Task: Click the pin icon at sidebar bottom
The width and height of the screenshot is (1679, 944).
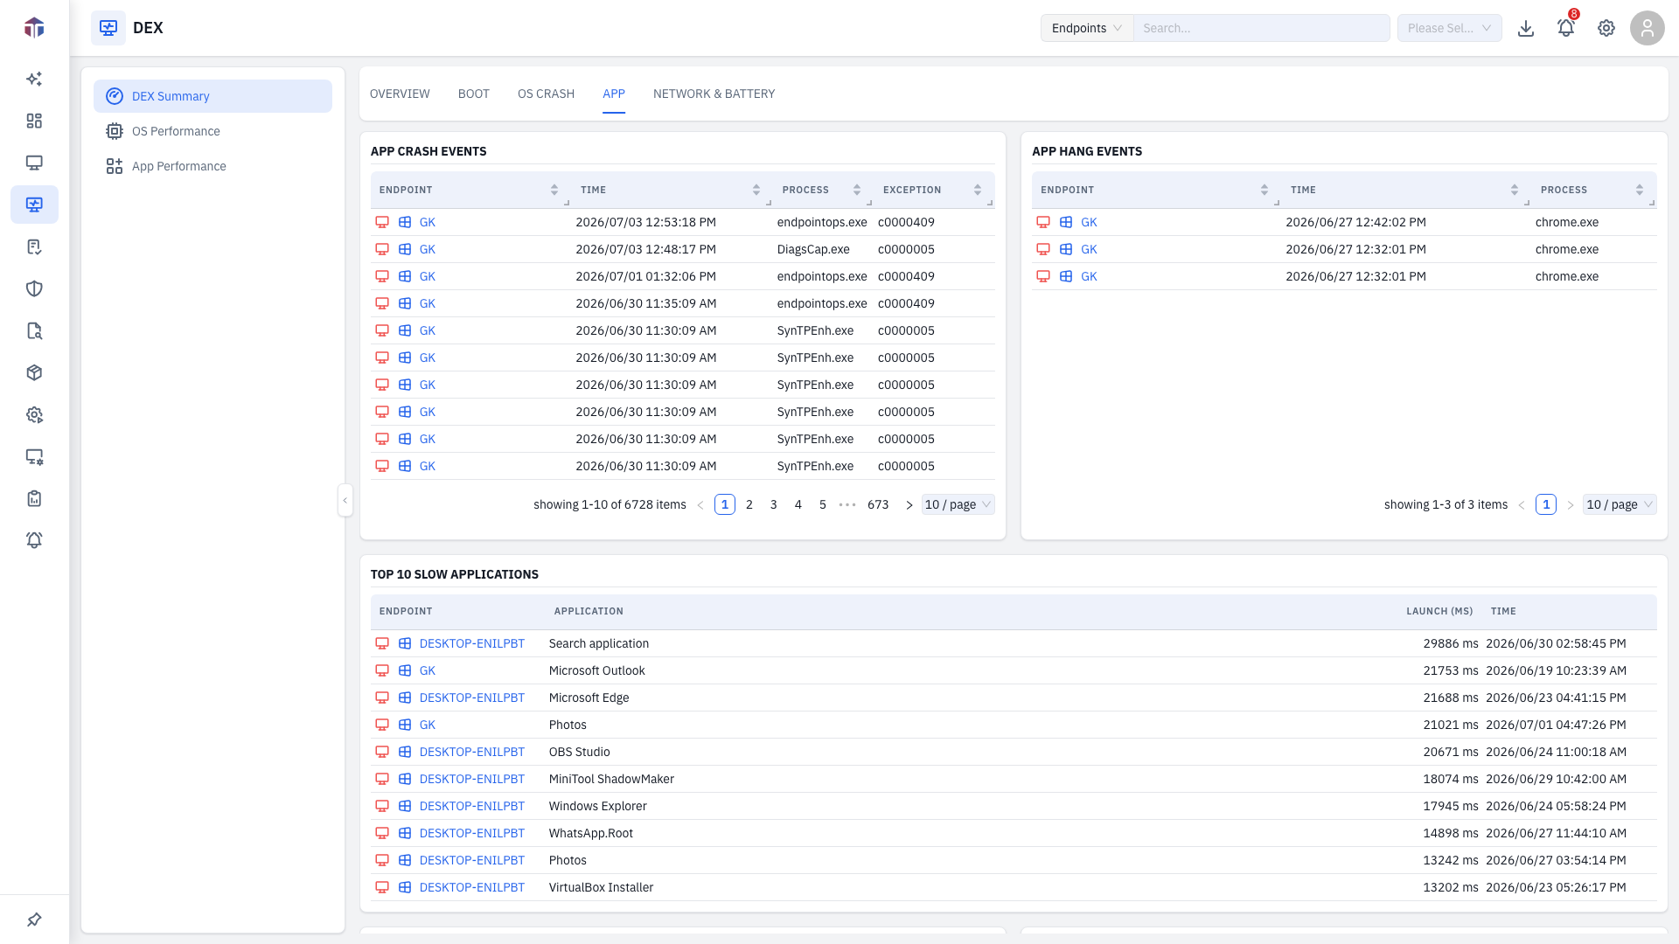Action: pyautogui.click(x=34, y=920)
